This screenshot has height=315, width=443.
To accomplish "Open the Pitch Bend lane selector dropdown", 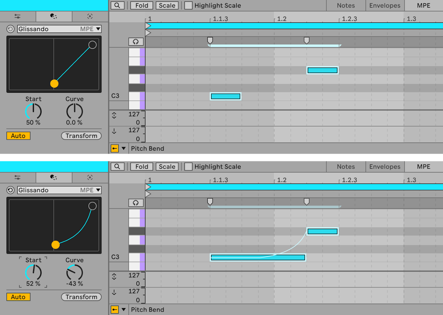I will [123, 148].
